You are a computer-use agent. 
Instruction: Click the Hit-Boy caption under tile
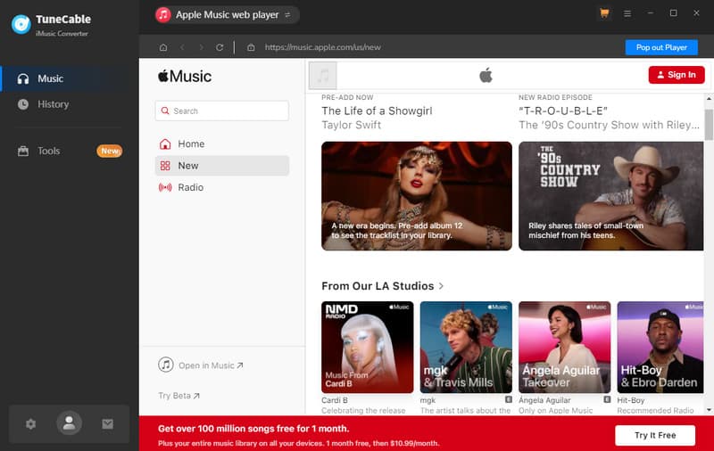(x=630, y=400)
